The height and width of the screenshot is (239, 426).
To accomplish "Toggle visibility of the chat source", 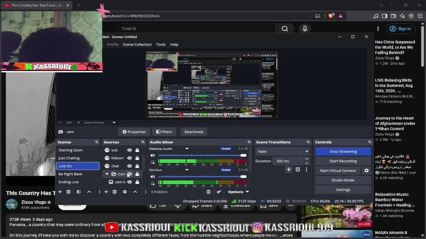I will (x=129, y=166).
